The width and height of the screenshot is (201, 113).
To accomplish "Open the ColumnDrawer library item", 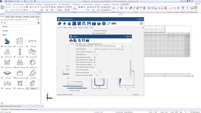I will point(7,52).
